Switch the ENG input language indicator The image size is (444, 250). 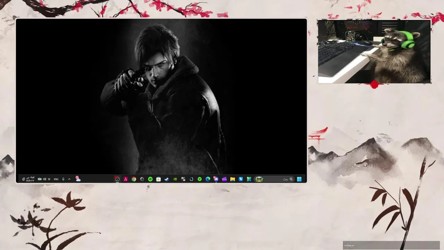[x=56, y=179]
